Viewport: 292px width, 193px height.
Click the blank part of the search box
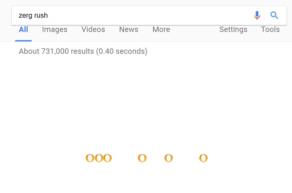pyautogui.click(x=149, y=15)
